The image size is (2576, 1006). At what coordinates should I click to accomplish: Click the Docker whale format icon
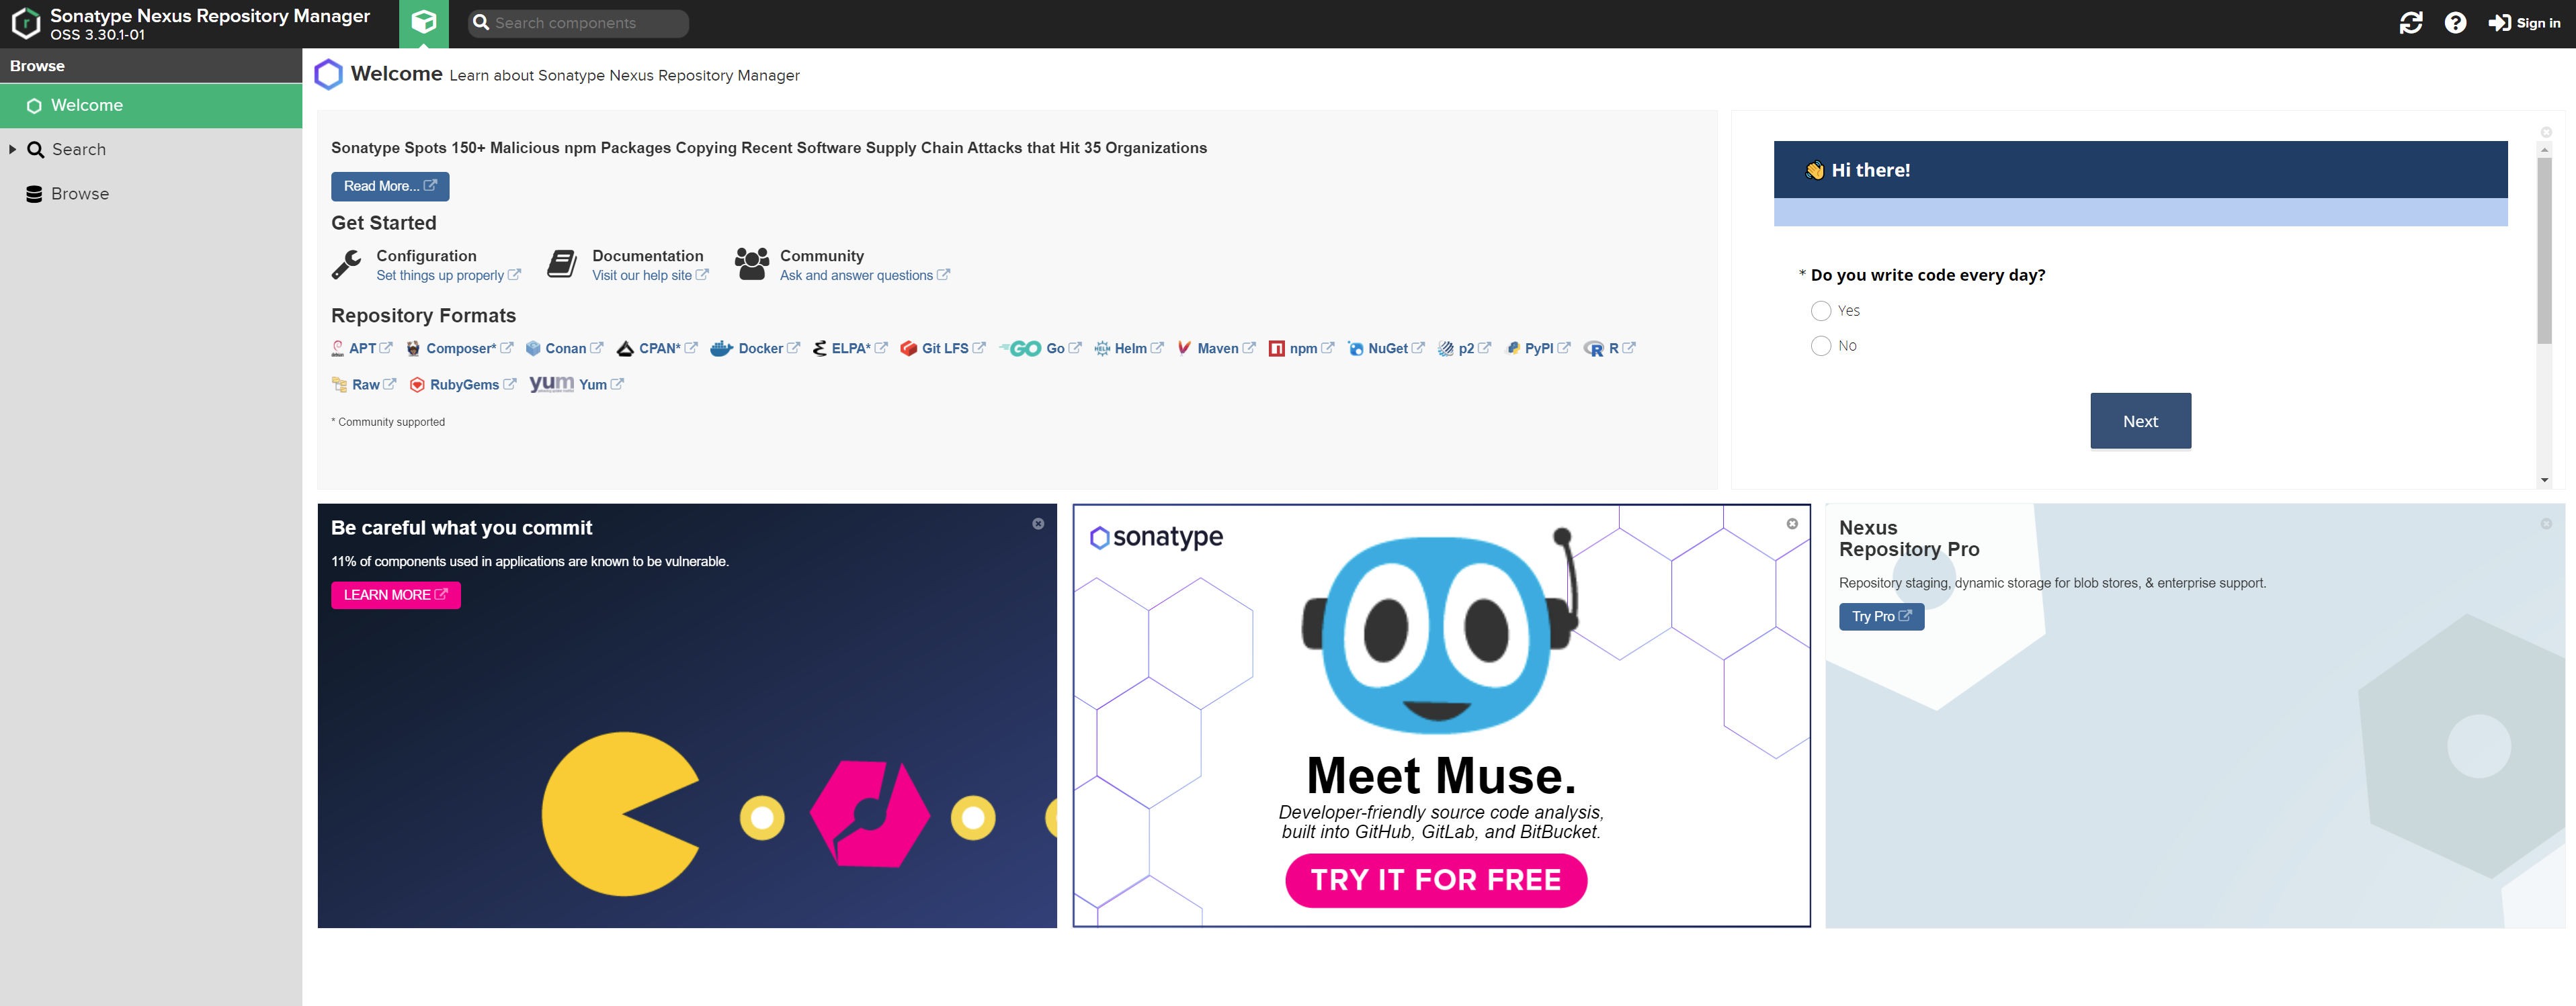click(721, 349)
